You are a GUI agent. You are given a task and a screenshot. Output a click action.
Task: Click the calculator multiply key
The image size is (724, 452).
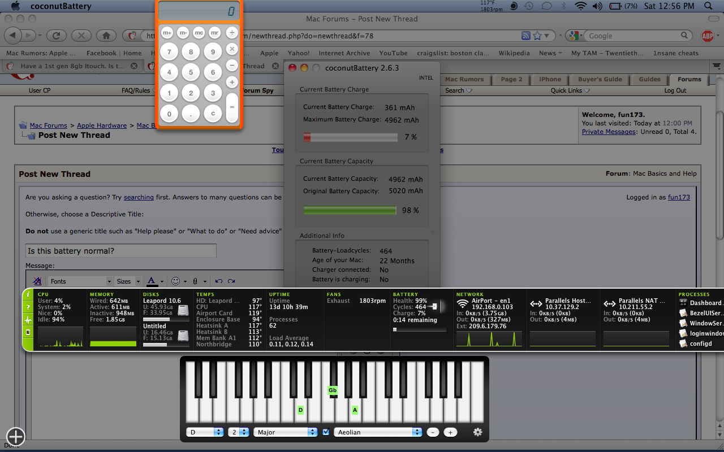(x=232, y=49)
